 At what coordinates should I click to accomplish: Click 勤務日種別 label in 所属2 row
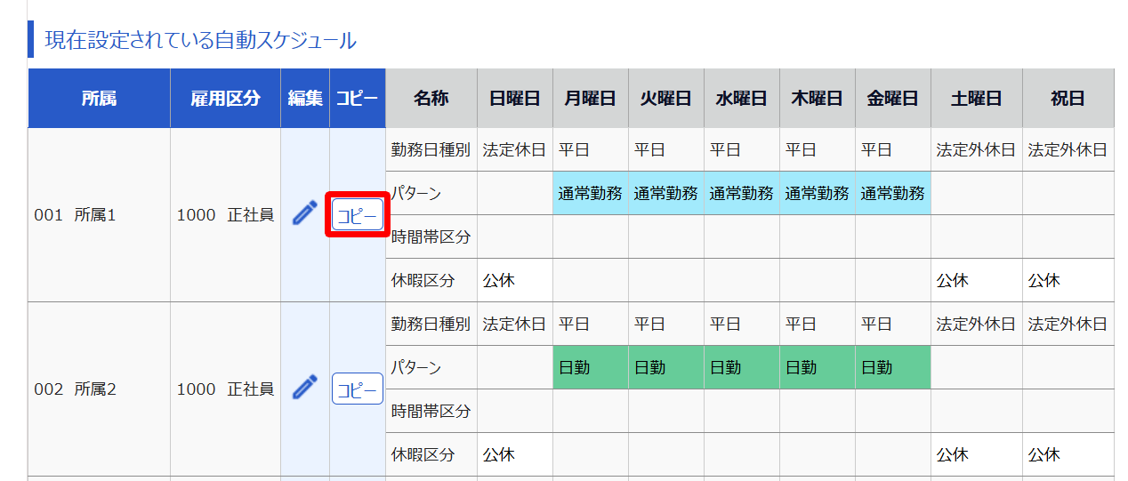tap(431, 325)
